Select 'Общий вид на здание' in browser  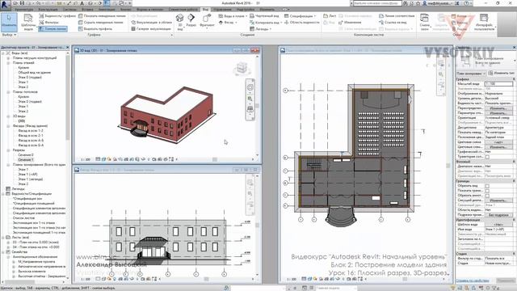[x=34, y=72]
